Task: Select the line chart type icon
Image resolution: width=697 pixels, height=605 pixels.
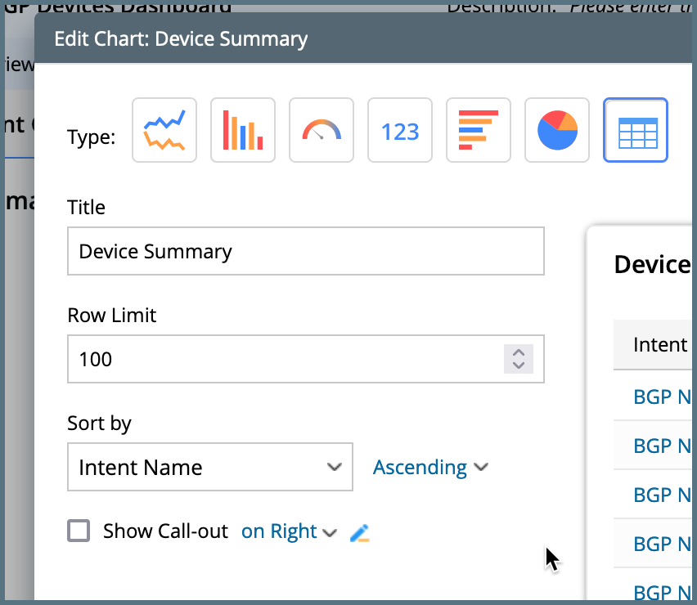Action: point(164,131)
